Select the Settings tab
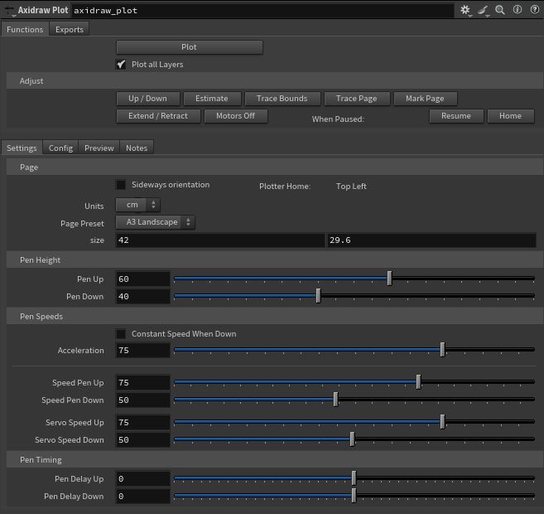The width and height of the screenshot is (544, 514). [x=22, y=148]
